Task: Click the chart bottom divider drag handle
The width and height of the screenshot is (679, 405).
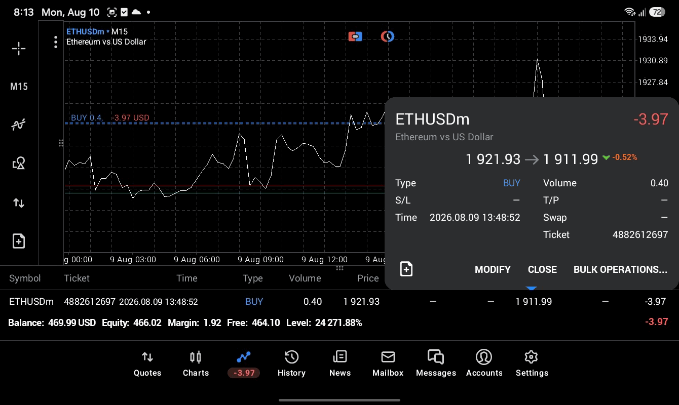Action: coord(339,268)
